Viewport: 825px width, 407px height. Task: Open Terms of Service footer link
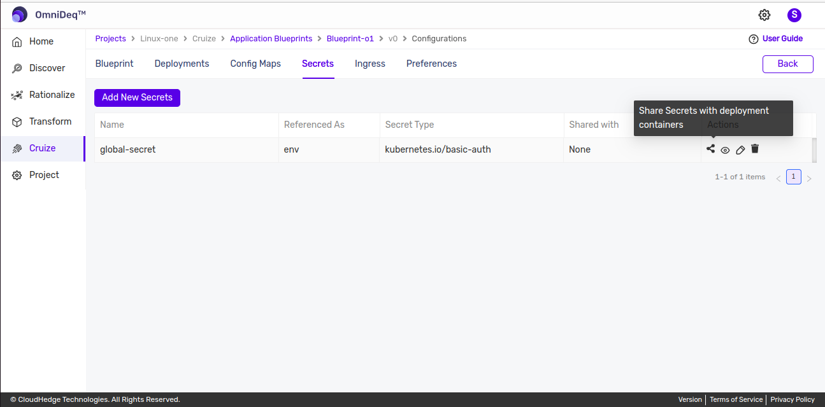[x=736, y=399]
